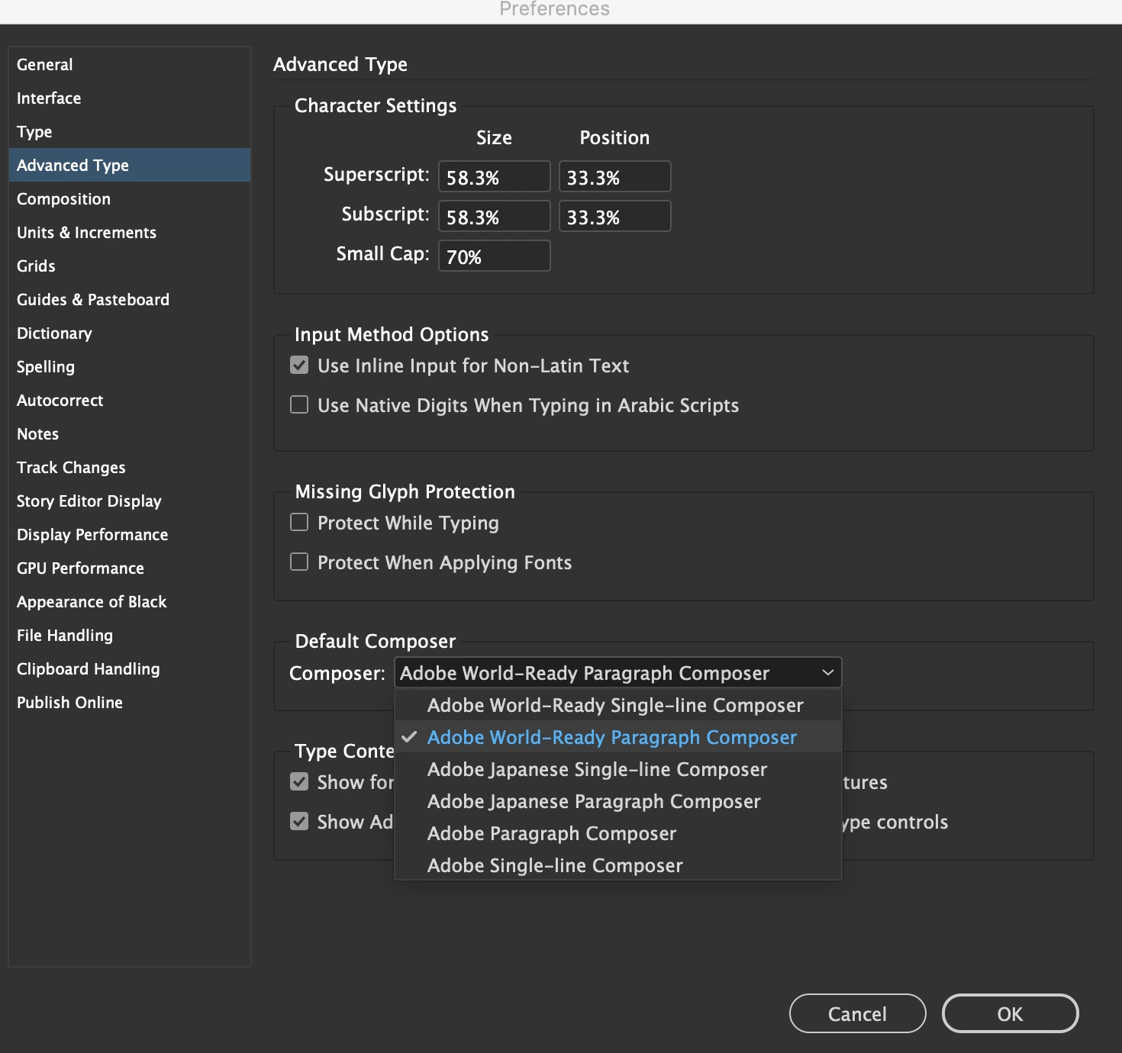
Task: Open GPU Performance preferences
Action: click(130, 568)
